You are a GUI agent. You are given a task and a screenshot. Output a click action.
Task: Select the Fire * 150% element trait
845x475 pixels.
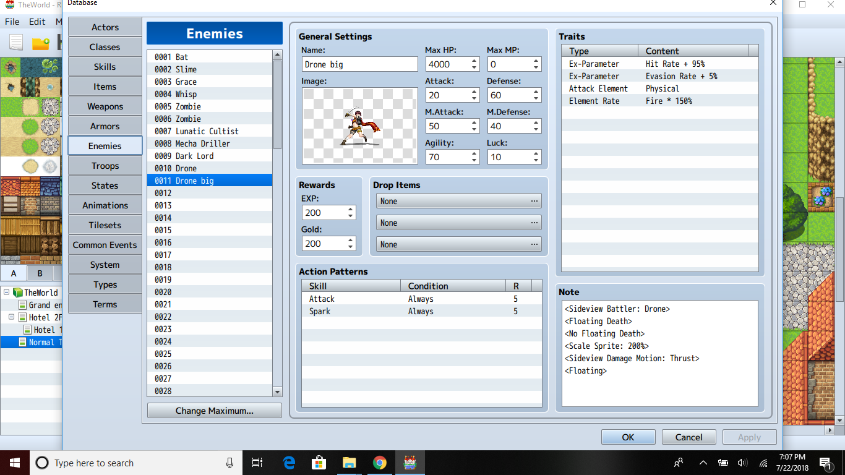click(660, 101)
